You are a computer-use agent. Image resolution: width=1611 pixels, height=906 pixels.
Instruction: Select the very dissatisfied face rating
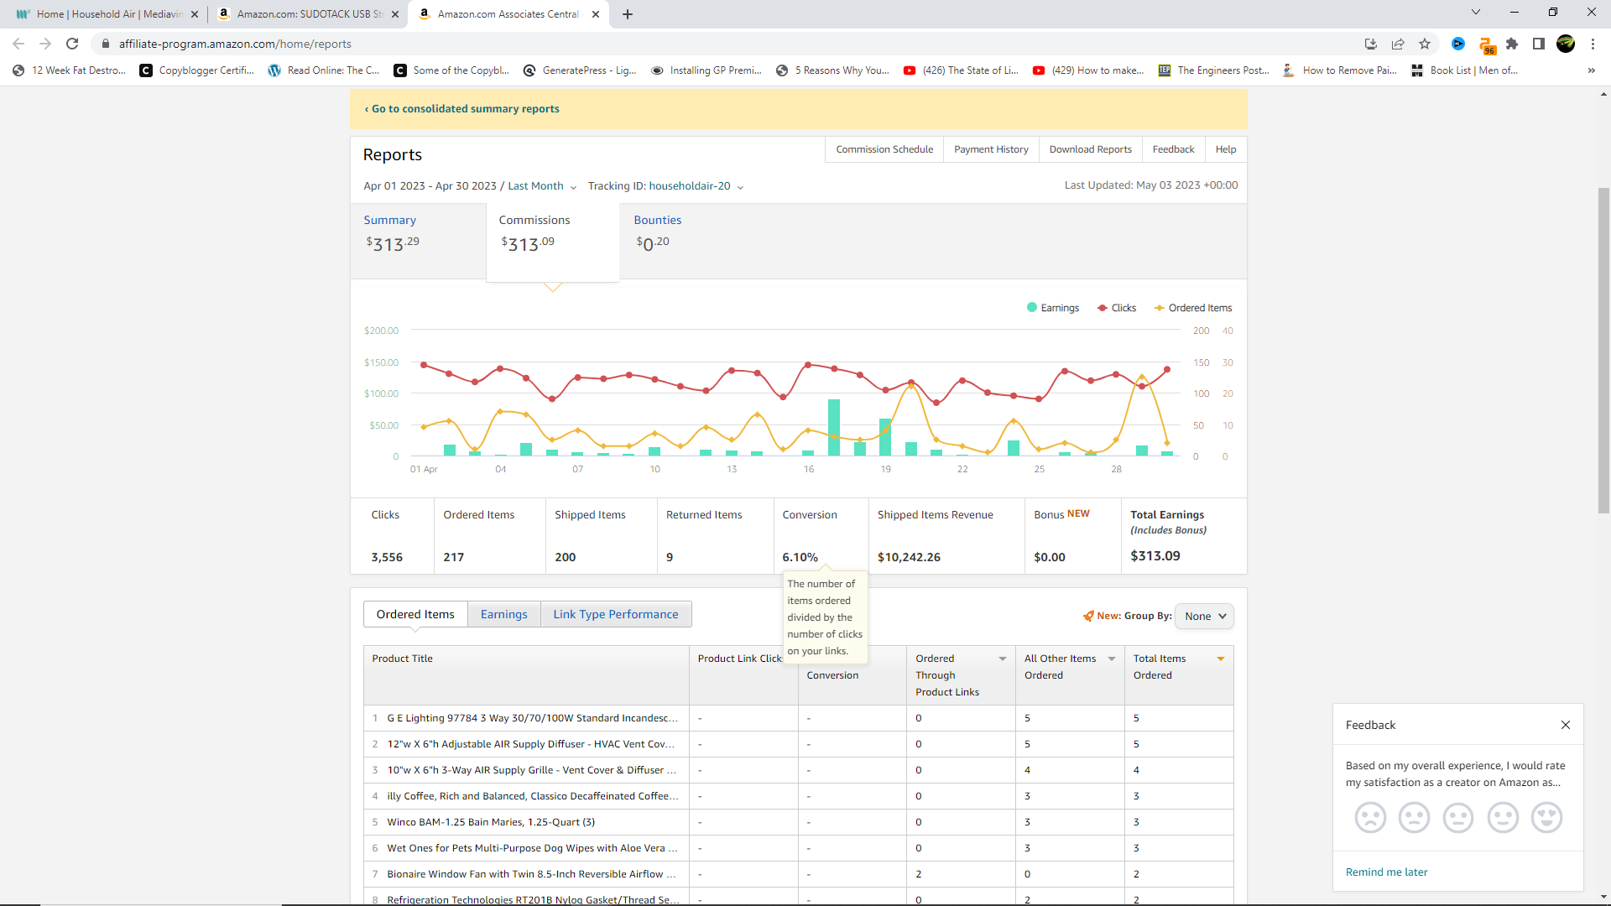(1370, 817)
